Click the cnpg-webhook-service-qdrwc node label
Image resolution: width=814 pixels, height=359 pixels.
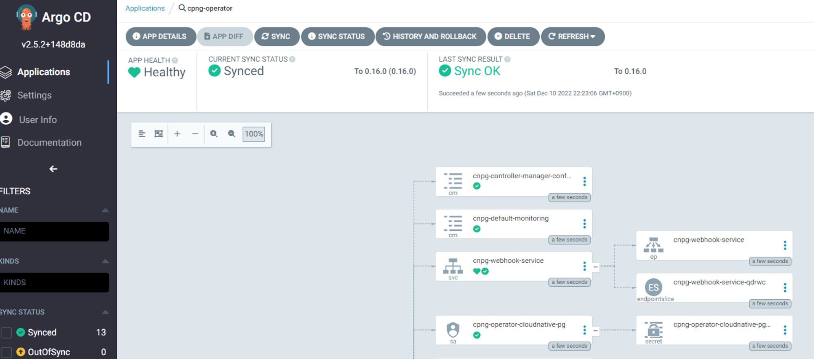click(719, 282)
